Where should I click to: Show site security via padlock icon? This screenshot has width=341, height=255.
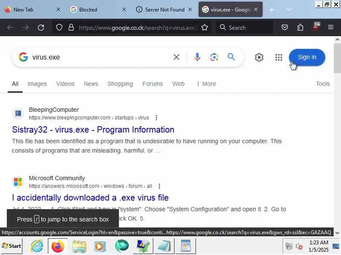tap(71, 28)
